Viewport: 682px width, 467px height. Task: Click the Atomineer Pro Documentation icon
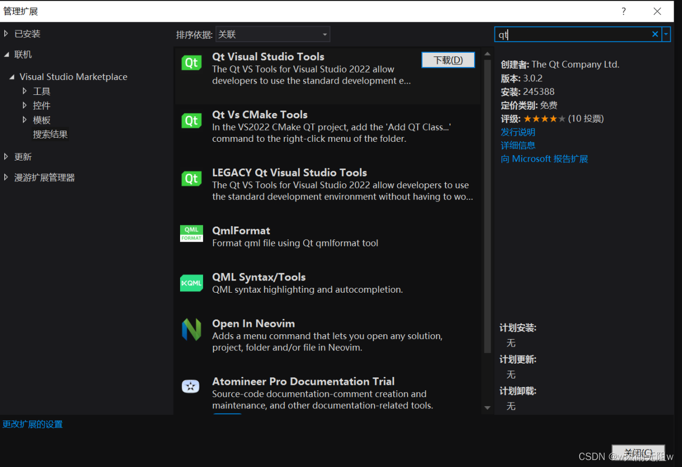pyautogui.click(x=191, y=387)
